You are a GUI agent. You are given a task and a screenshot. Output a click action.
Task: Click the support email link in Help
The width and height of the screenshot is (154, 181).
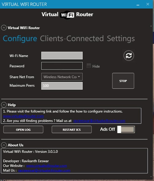pyautogui.click(x=99, y=121)
